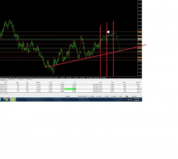Sort by the Swap column header
The height and width of the screenshot is (159, 178).
[124, 82]
